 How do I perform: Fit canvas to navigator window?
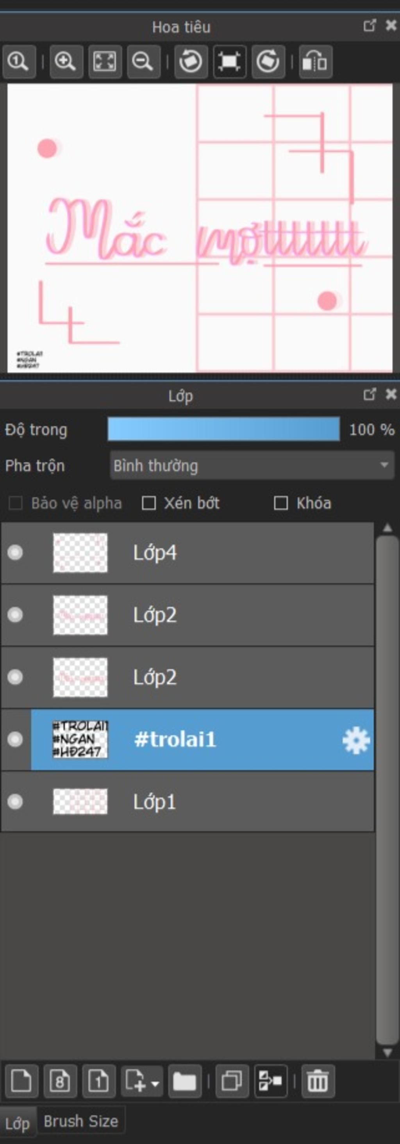tap(104, 61)
